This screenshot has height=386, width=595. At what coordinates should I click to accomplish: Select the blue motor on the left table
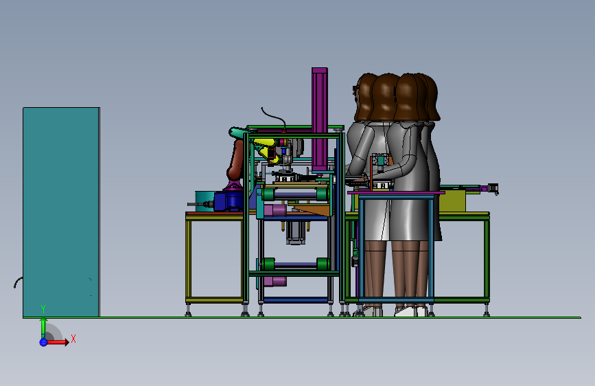pos(228,201)
